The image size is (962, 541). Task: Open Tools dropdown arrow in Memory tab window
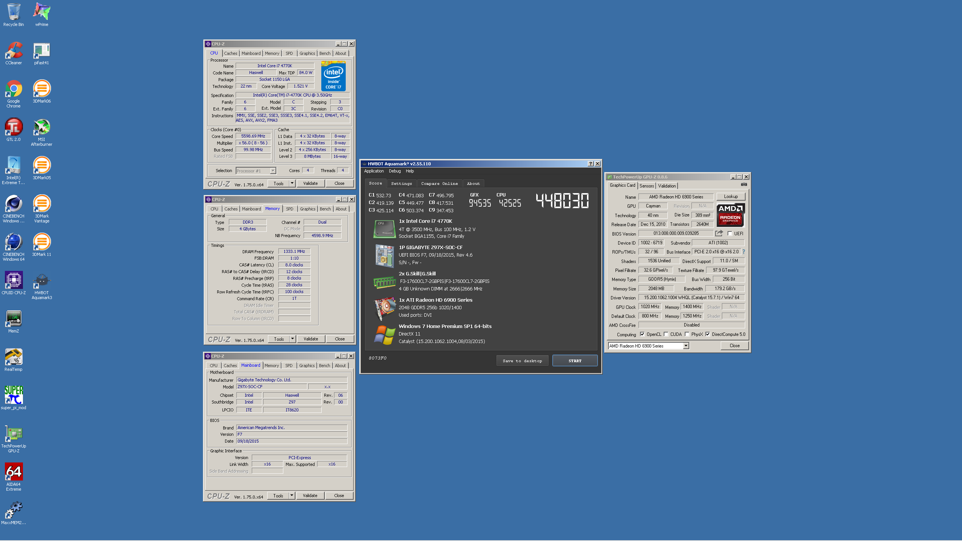click(292, 339)
